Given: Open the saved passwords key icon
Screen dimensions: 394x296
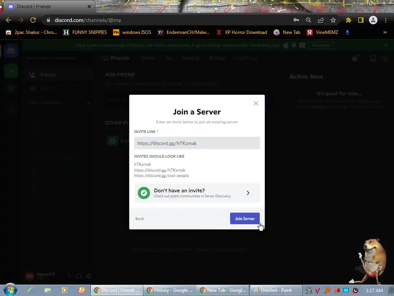Looking at the screenshot, I should click(x=296, y=20).
